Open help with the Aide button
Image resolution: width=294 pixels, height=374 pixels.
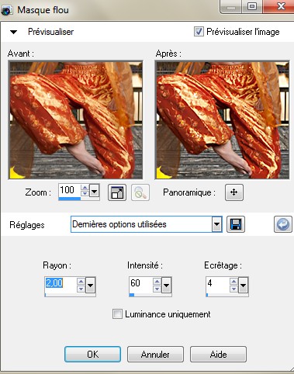pyautogui.click(x=218, y=354)
